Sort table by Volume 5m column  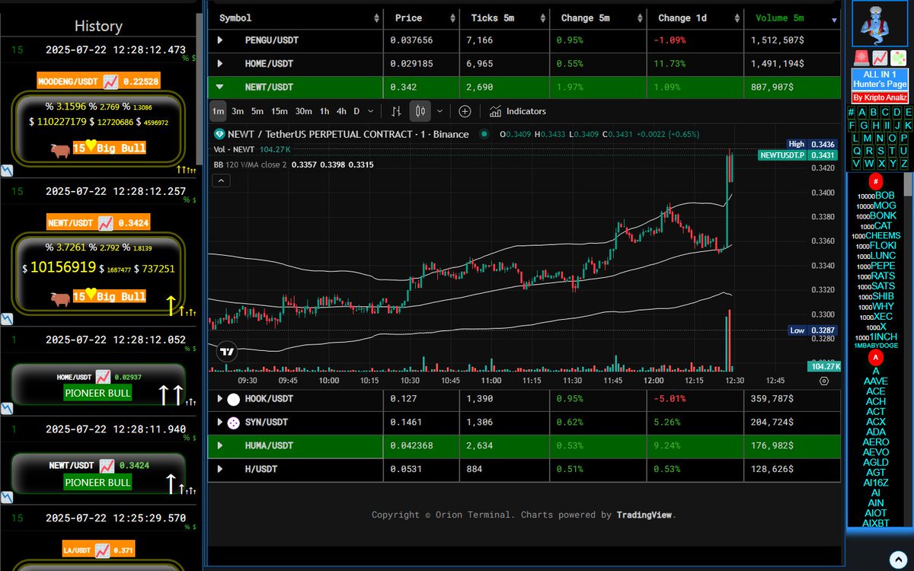click(x=792, y=18)
